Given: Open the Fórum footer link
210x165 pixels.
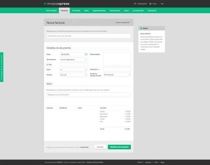Looking at the screenshot, I should coord(140,162).
